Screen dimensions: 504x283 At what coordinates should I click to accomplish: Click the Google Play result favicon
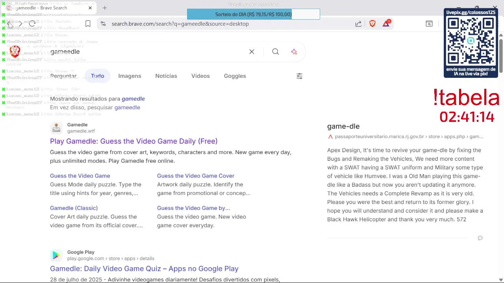click(56, 255)
